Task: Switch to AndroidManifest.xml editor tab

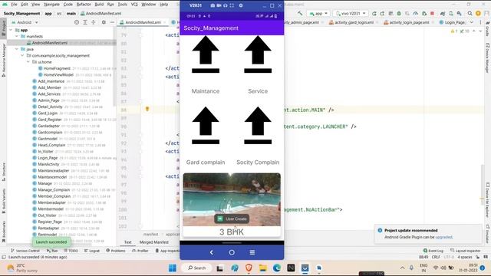Action: click(x=143, y=22)
